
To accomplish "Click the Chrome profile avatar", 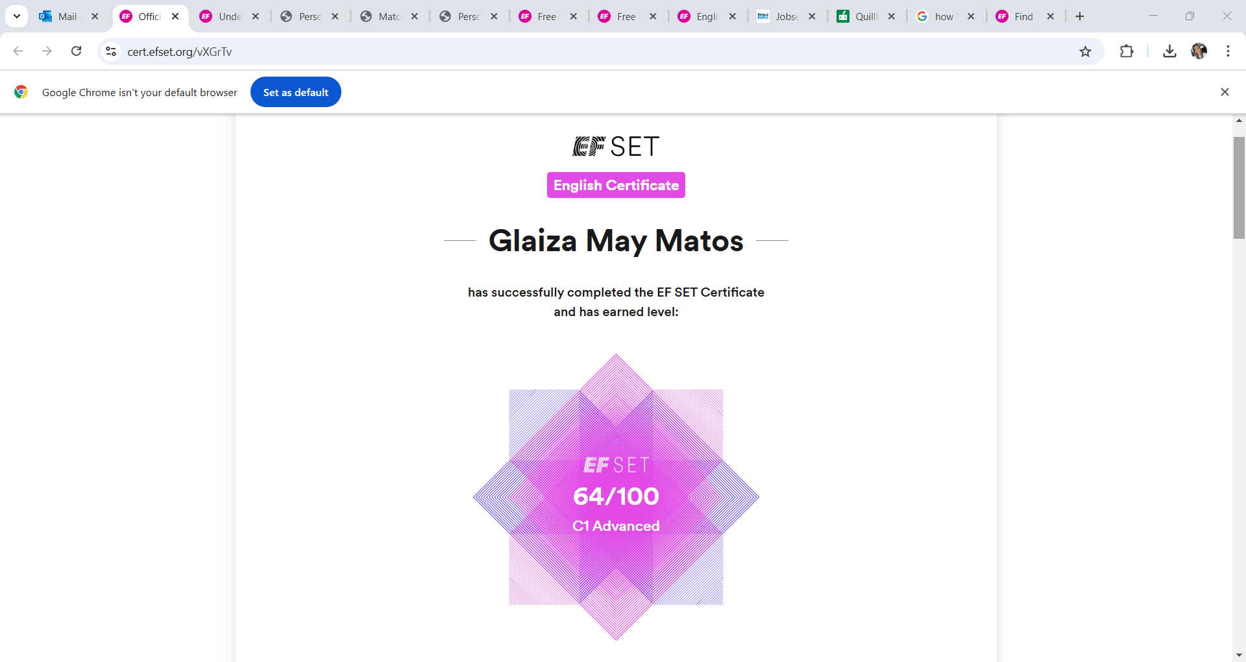I will 1200,51.
